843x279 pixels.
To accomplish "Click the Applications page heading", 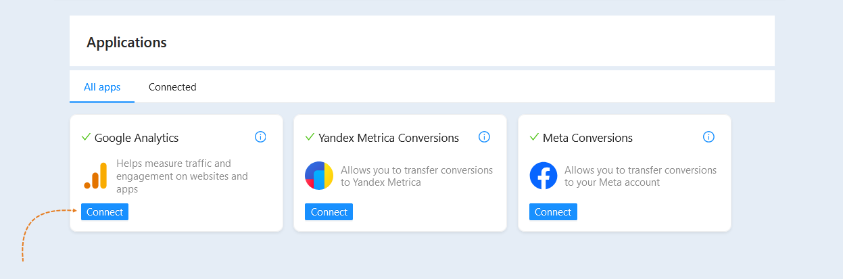I will [126, 42].
